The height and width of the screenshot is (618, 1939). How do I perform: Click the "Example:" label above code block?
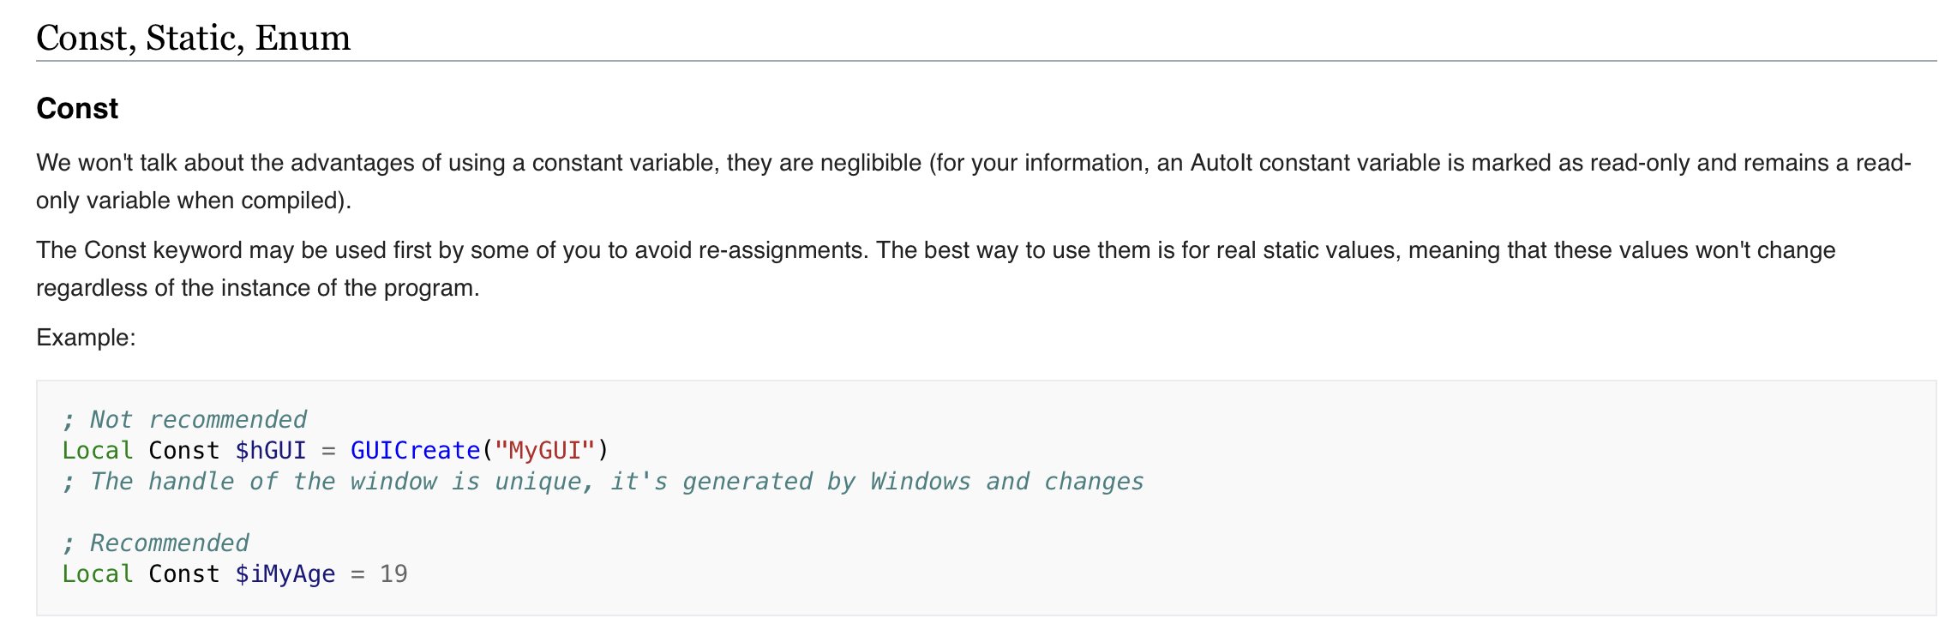[x=86, y=338]
